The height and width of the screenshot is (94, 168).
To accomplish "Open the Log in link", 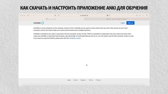I will click(x=123, y=23).
